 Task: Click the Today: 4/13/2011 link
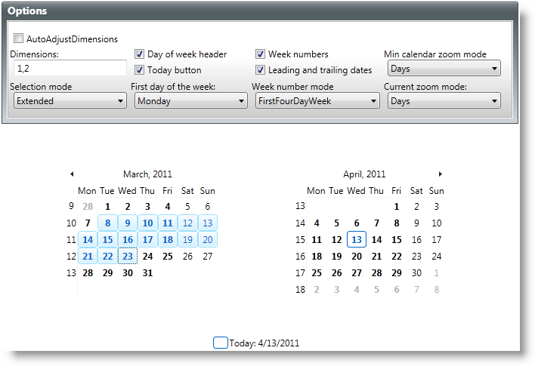(264, 343)
